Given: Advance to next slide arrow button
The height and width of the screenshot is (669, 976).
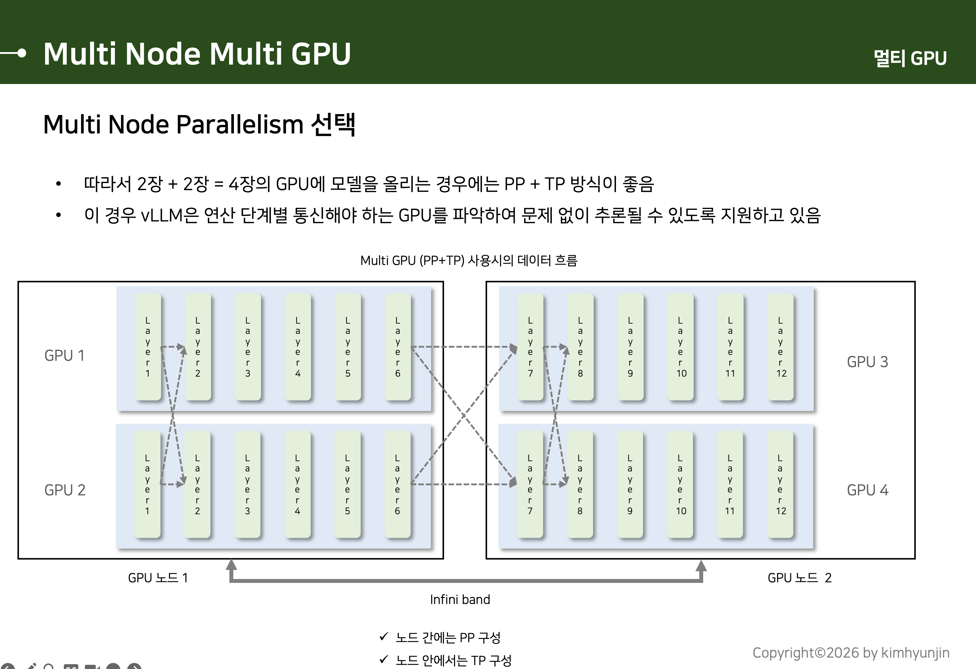Looking at the screenshot, I should [x=134, y=667].
